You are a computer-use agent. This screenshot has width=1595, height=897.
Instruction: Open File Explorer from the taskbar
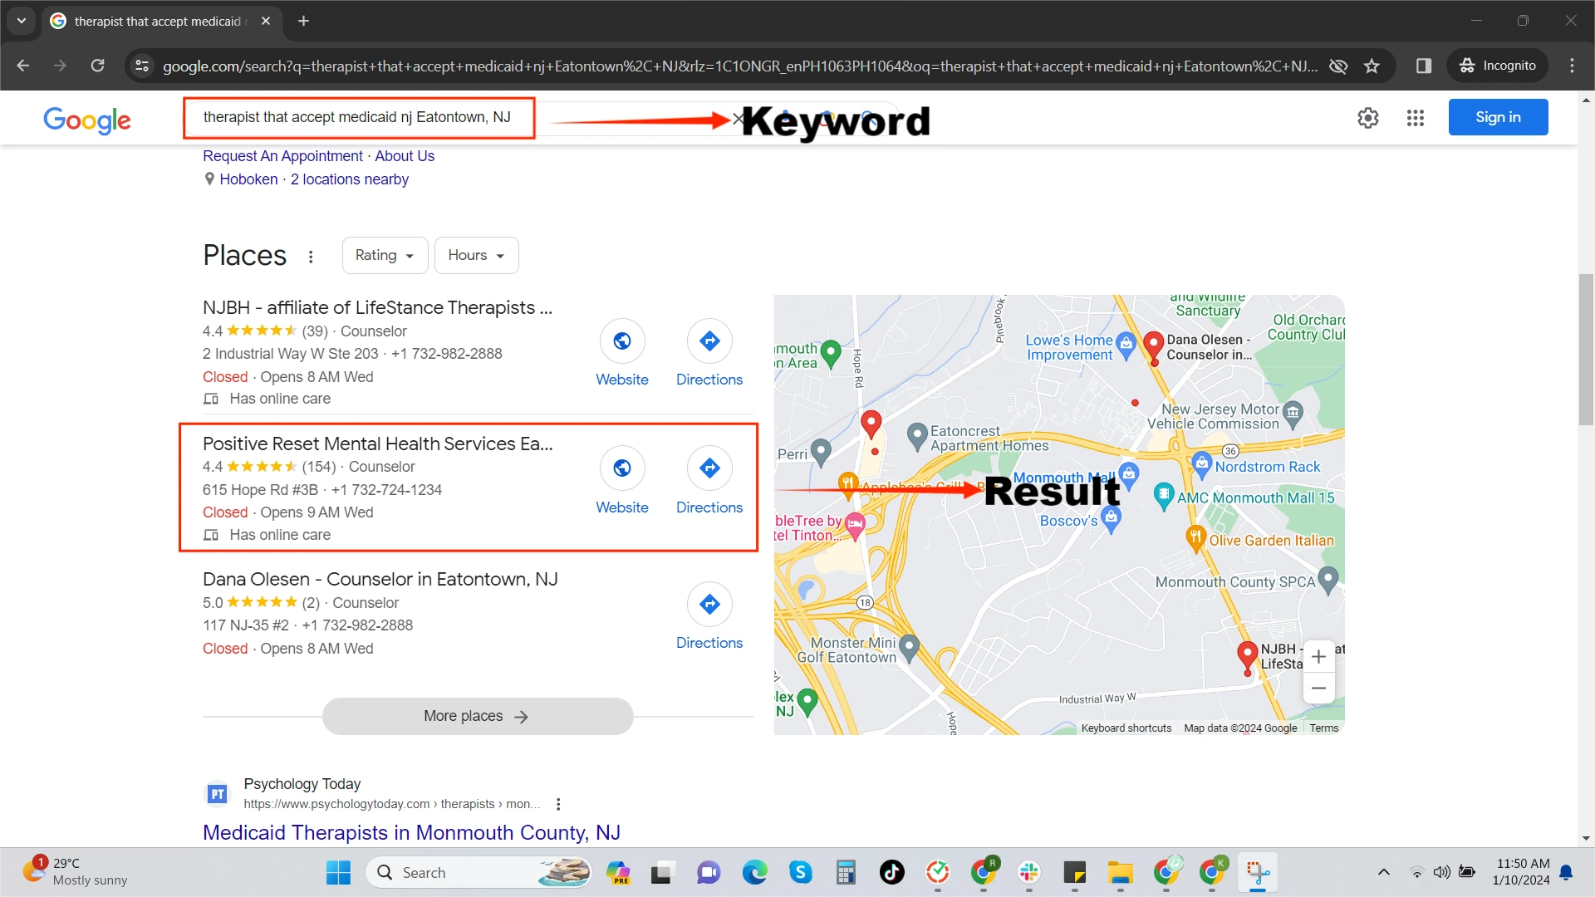point(1121,872)
